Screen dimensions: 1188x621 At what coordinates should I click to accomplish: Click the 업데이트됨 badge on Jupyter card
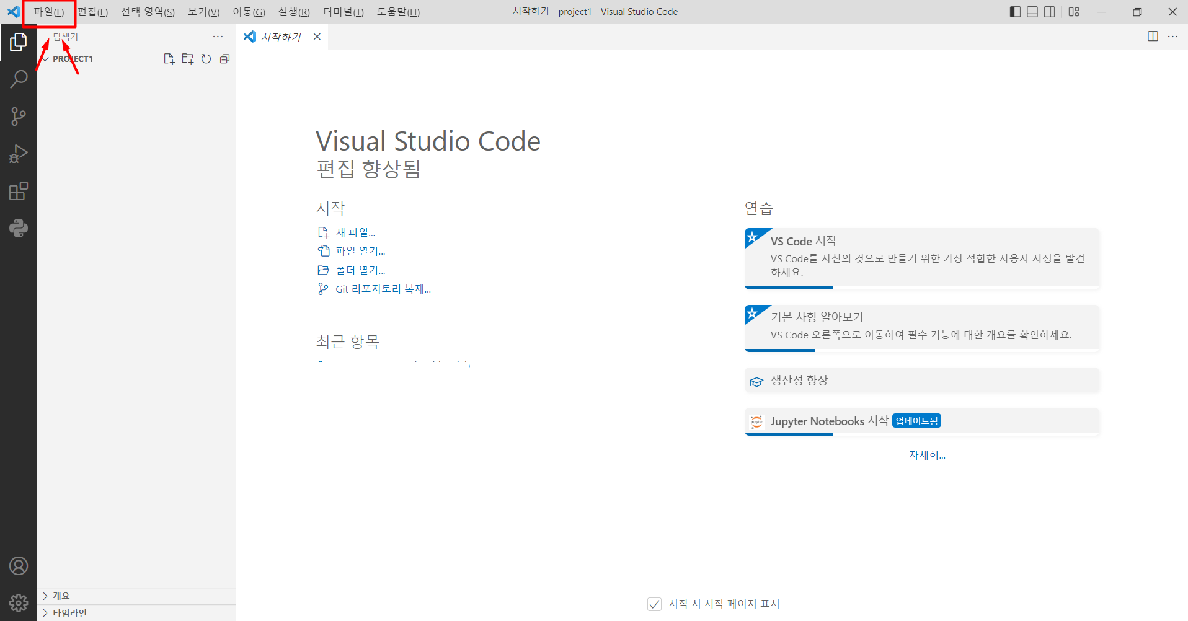click(x=916, y=421)
